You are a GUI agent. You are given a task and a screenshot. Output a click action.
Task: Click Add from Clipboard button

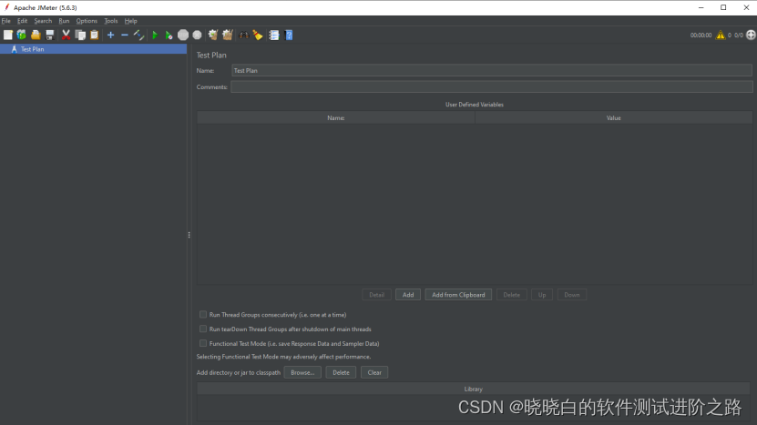coord(458,295)
